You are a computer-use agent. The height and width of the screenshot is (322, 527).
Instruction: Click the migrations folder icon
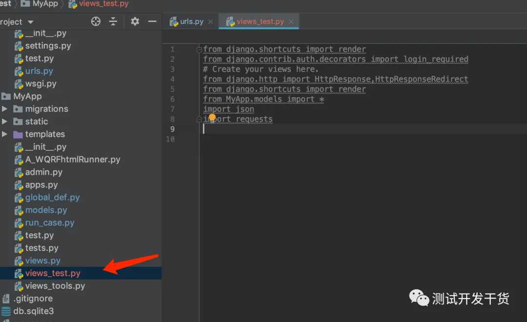tap(18, 109)
